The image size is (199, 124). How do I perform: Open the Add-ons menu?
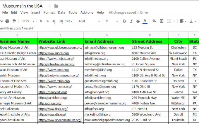coord(87,12)
